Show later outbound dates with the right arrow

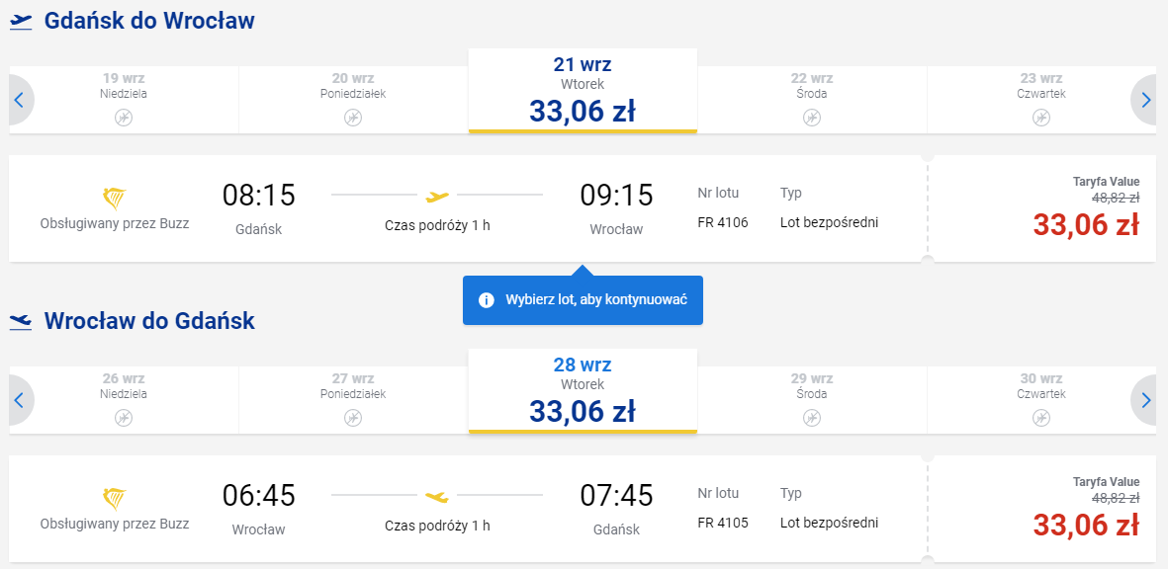(1145, 100)
